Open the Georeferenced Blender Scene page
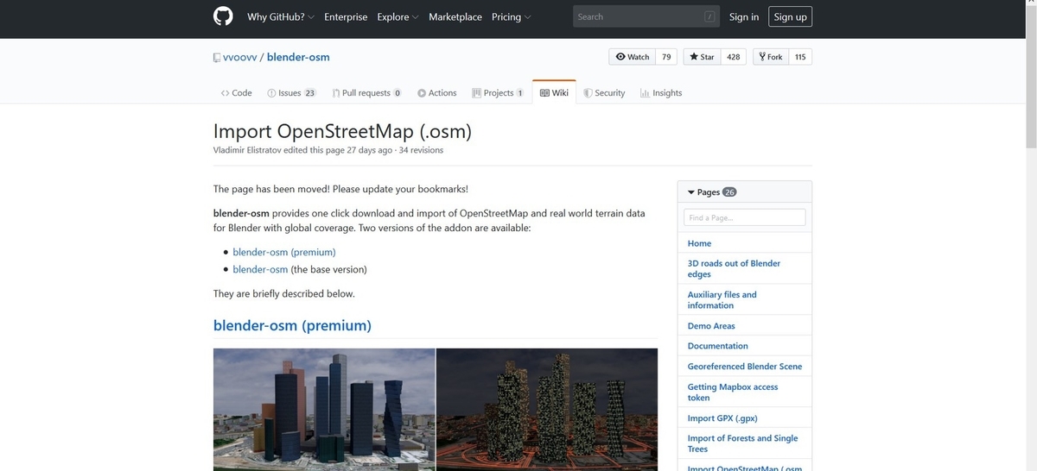The height and width of the screenshot is (471, 1037). 745,366
